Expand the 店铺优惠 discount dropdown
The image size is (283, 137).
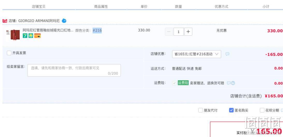[x=197, y=54]
